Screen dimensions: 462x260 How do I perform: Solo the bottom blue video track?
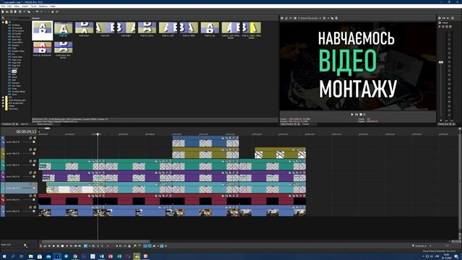pos(35,207)
